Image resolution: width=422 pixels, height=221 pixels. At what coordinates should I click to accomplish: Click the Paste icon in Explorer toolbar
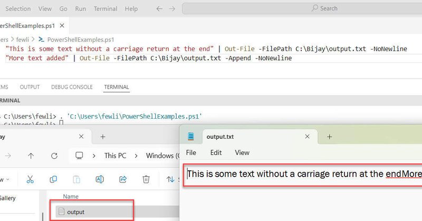tap(76, 179)
